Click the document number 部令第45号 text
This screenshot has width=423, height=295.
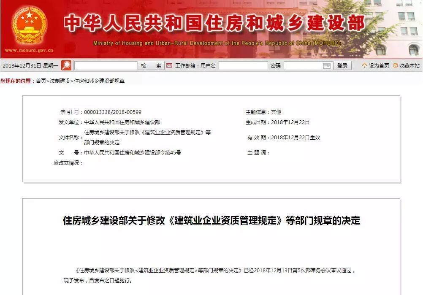[133, 153]
